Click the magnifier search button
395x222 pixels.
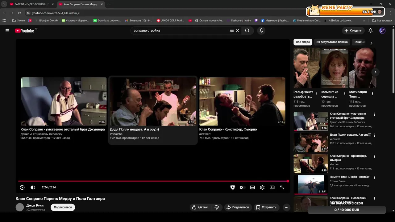(247, 31)
